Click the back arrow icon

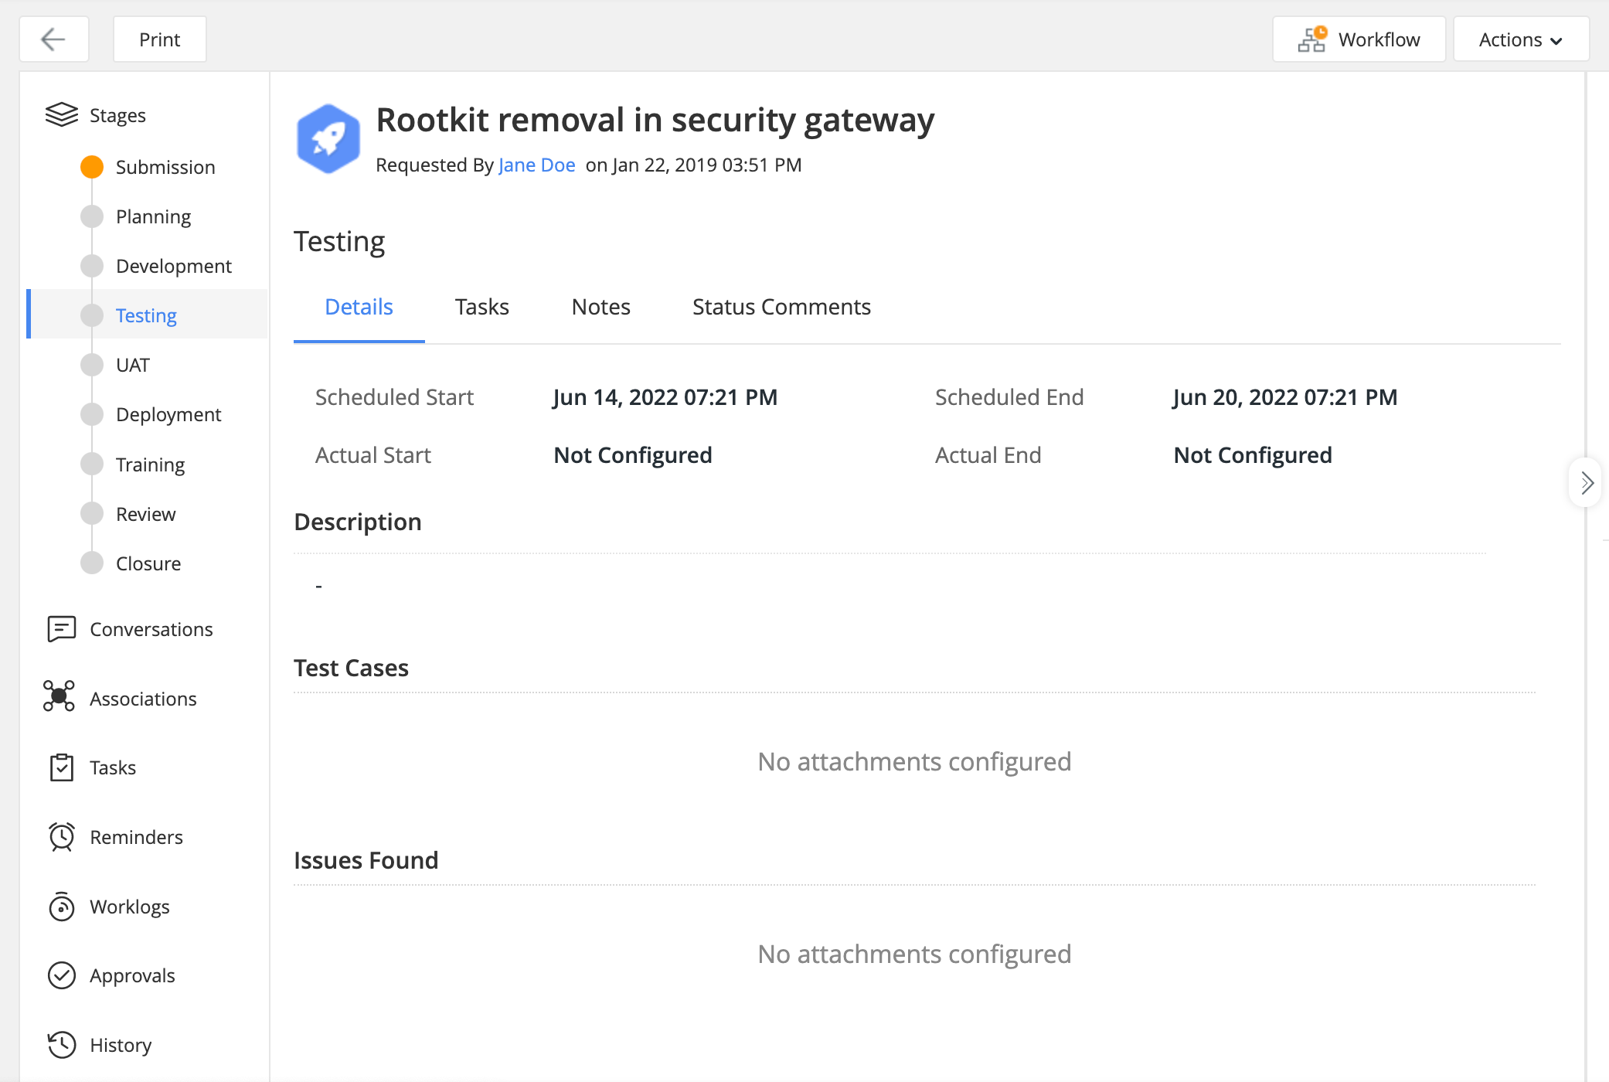pyautogui.click(x=53, y=39)
